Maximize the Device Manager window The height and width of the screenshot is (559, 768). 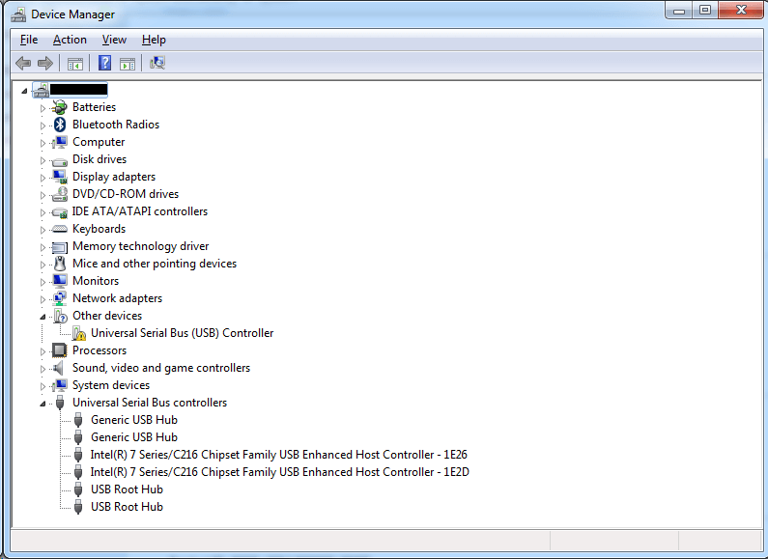(x=705, y=11)
